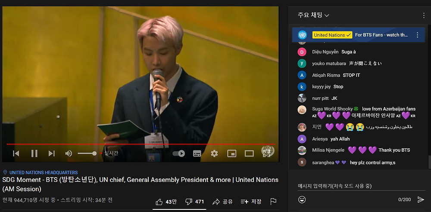Dislike the video (471)
The image size is (431, 212).
point(195,202)
